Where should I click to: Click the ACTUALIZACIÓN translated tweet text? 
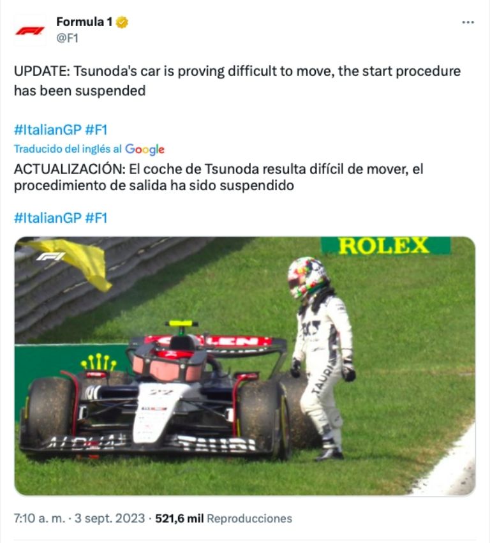pos(218,177)
